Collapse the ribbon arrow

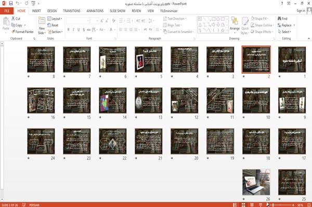(308, 38)
